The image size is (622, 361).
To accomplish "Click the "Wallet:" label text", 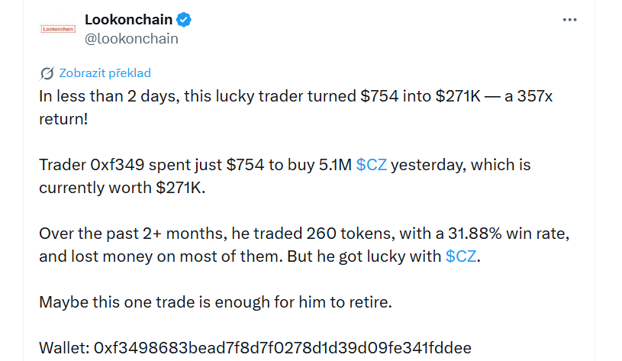I will tap(64, 348).
